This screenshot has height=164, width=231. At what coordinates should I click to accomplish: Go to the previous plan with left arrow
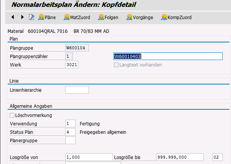[13, 17]
